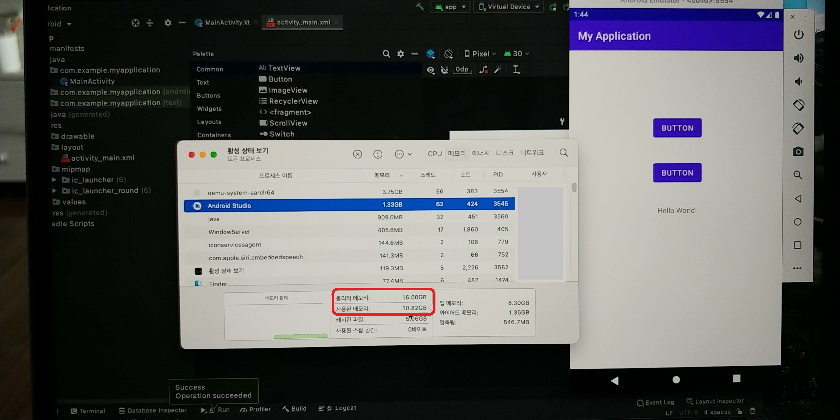Open the project view Android dropdown
The height and width of the screenshot is (420, 840).
tap(59, 24)
